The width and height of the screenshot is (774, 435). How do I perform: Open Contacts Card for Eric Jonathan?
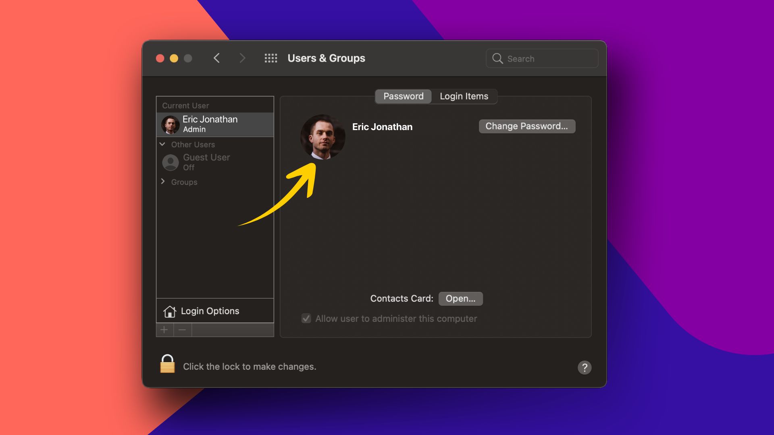pos(460,298)
